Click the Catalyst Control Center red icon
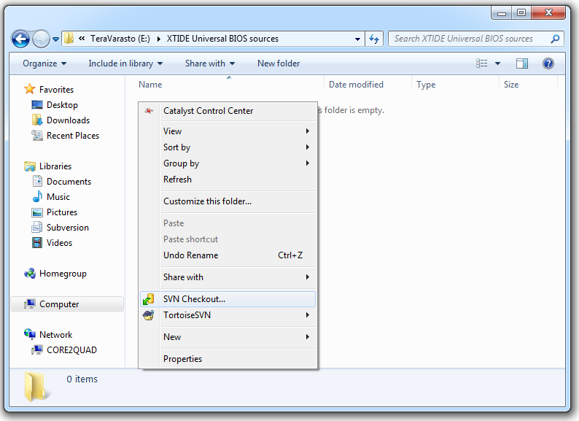Image resolution: width=579 pixels, height=421 pixels. point(149,111)
